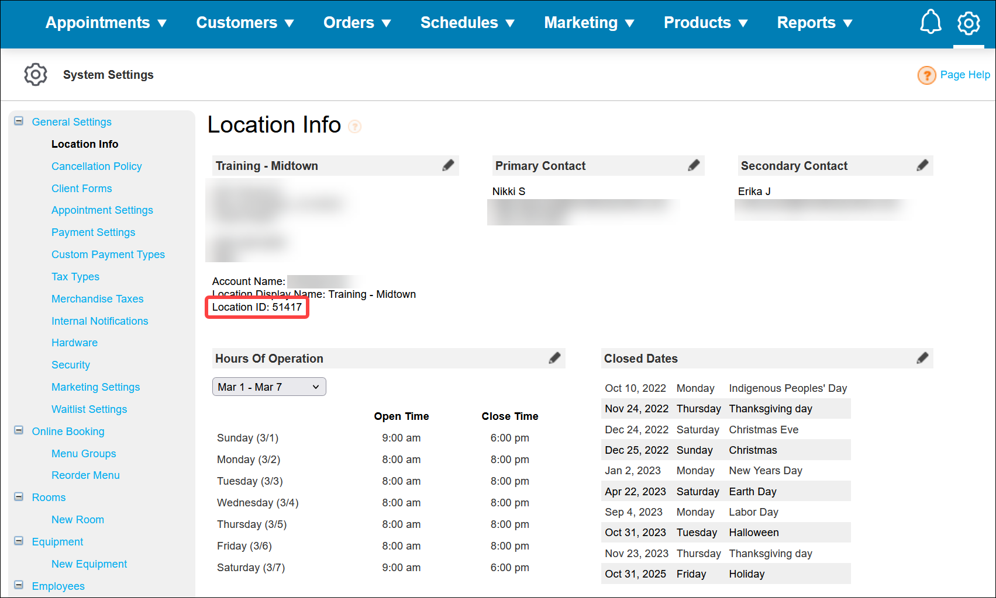Screen dimensions: 996x598
Task: Open the Mar 1 - Mar 7 week dropdown
Action: pos(269,387)
